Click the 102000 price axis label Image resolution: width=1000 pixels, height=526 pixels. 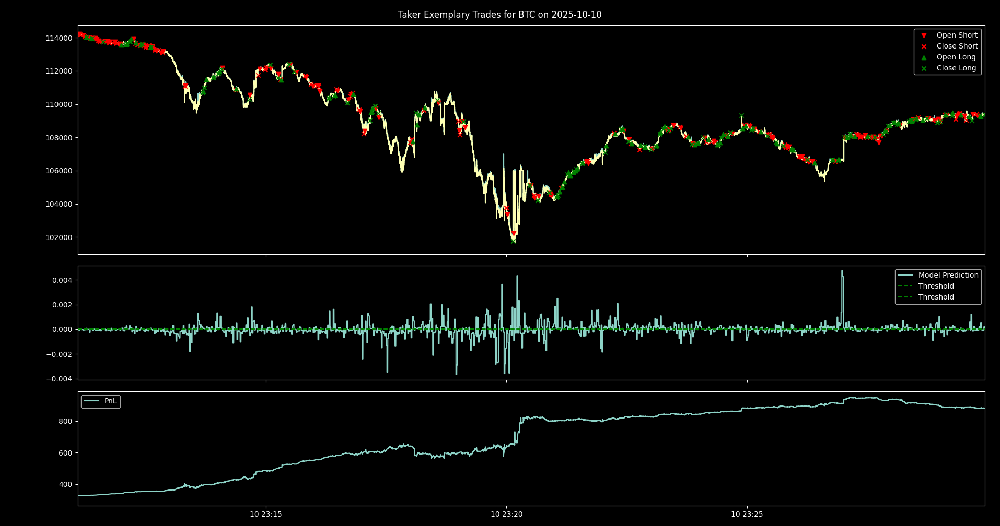(x=59, y=237)
